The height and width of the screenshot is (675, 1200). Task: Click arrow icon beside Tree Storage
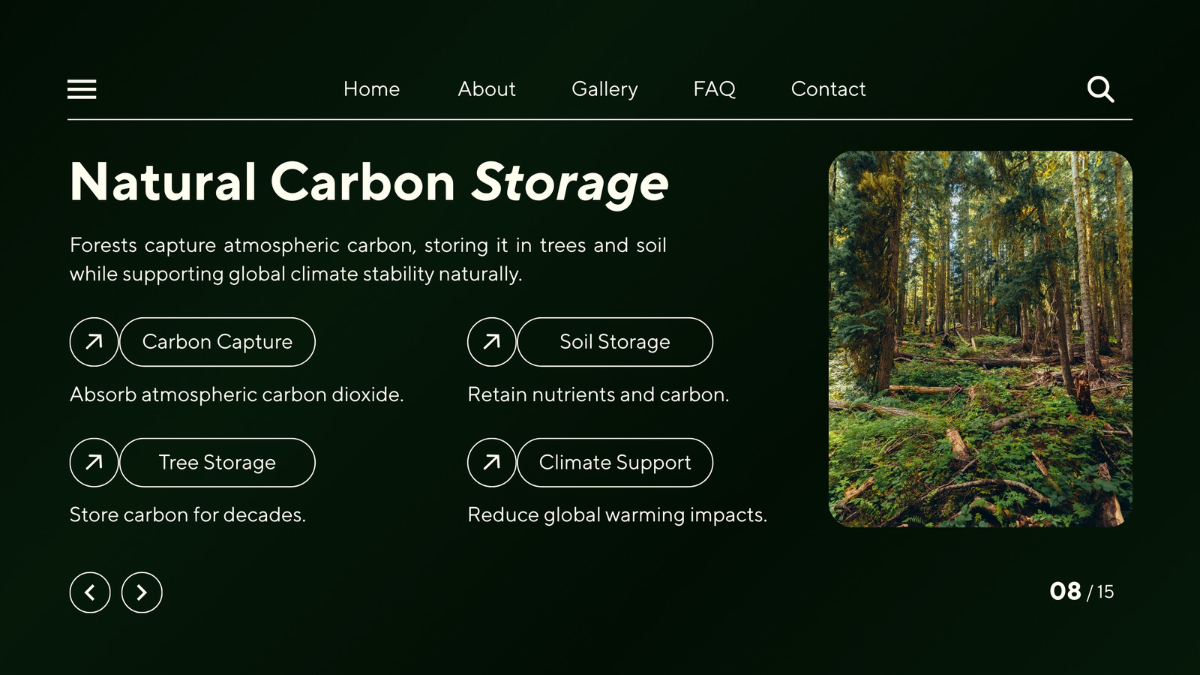(94, 463)
